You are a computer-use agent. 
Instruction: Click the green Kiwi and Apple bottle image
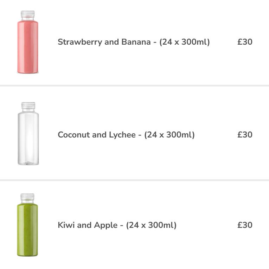click(x=27, y=225)
